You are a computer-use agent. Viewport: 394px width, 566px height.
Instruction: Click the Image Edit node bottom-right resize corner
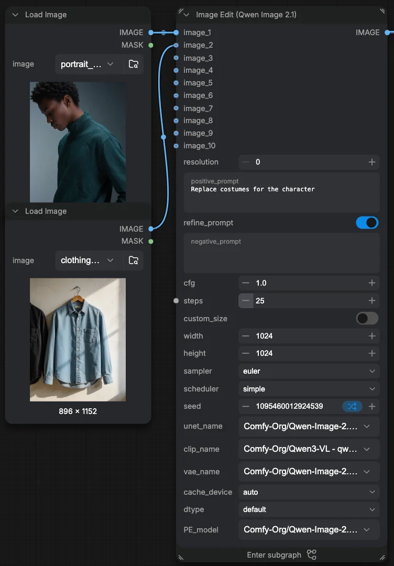383,558
